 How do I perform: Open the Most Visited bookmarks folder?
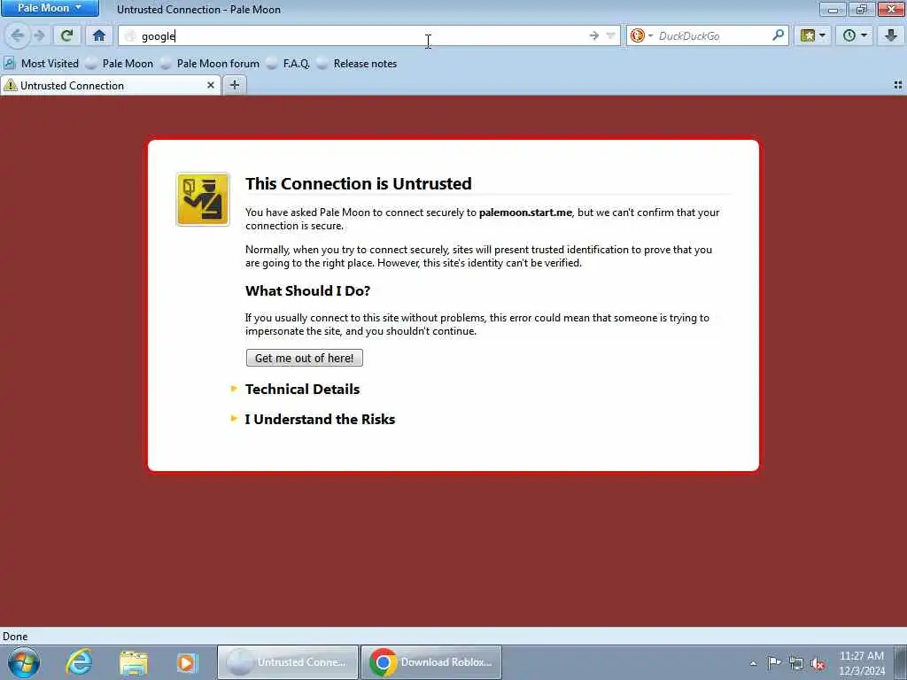click(41, 64)
